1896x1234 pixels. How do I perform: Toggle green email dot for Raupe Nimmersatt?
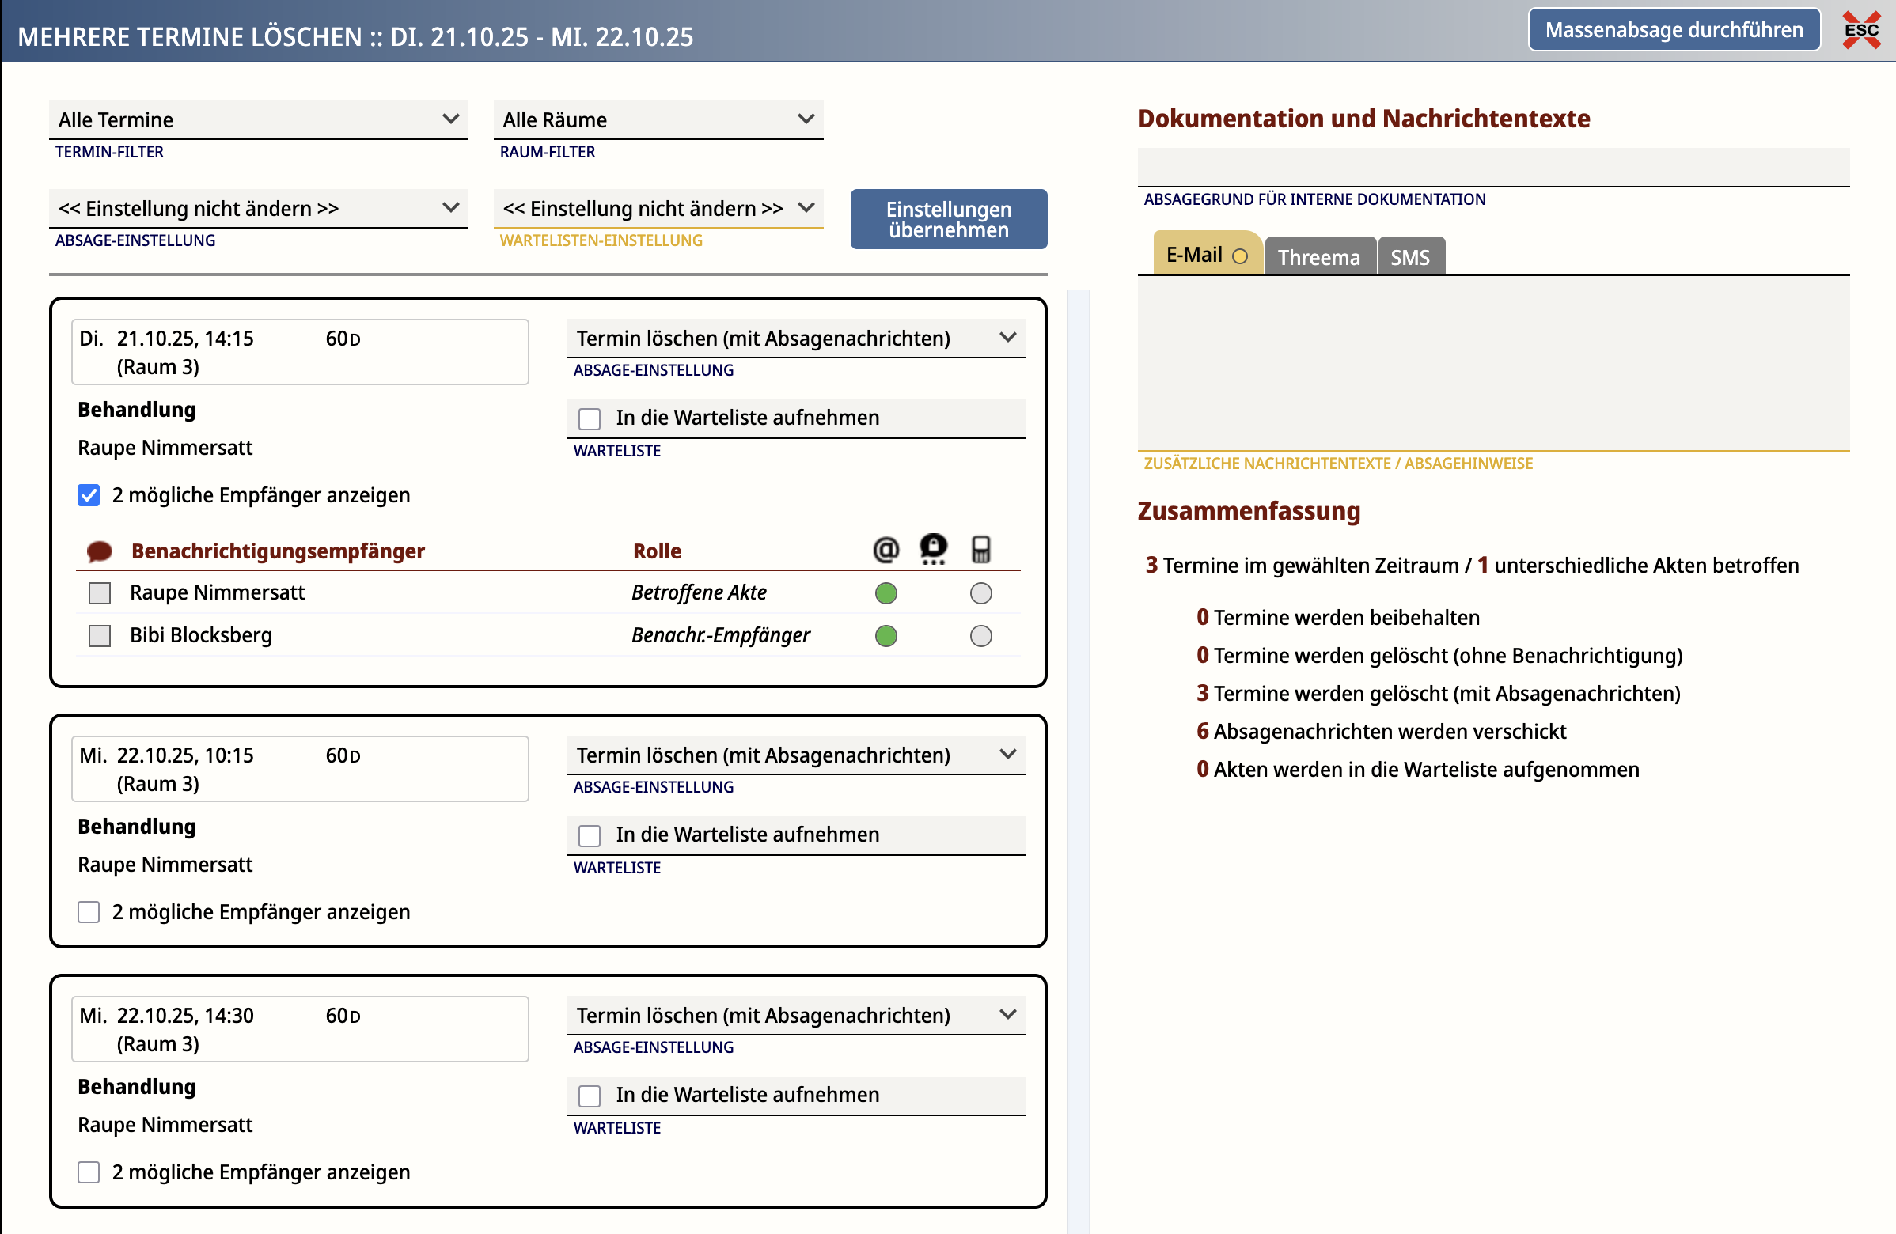885,593
